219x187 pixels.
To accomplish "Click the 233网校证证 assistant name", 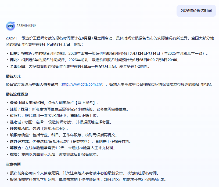I will click(26, 26).
